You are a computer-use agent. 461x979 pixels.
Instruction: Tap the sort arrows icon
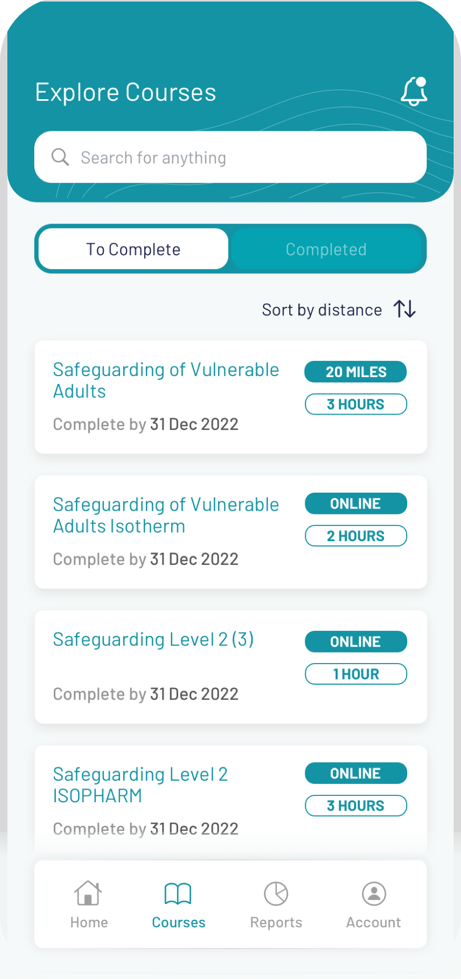(405, 309)
